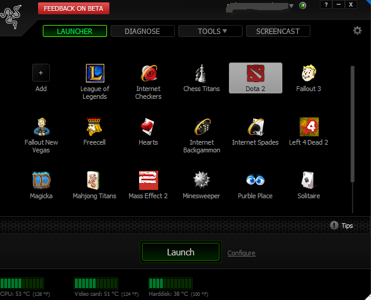Pick the Mahjong Titans tile icon
The width and height of the screenshot is (371, 300).
pos(93,180)
